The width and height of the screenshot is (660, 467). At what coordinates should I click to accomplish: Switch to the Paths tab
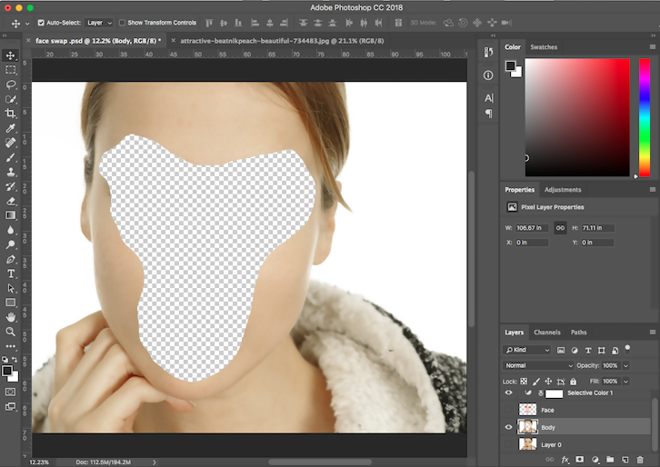coord(578,333)
